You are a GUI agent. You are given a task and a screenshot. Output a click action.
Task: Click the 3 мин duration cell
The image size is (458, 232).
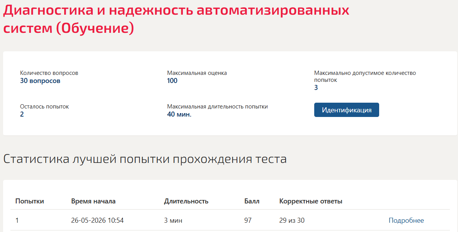pyautogui.click(x=173, y=220)
